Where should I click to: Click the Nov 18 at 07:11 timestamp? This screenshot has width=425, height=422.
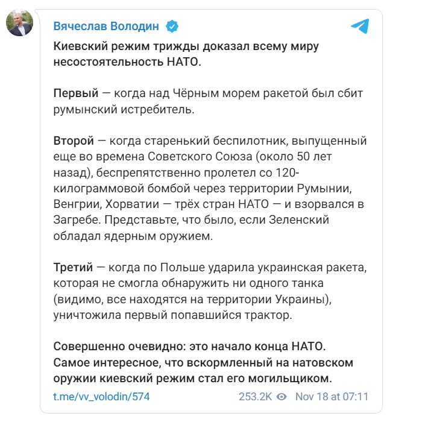coord(332,397)
